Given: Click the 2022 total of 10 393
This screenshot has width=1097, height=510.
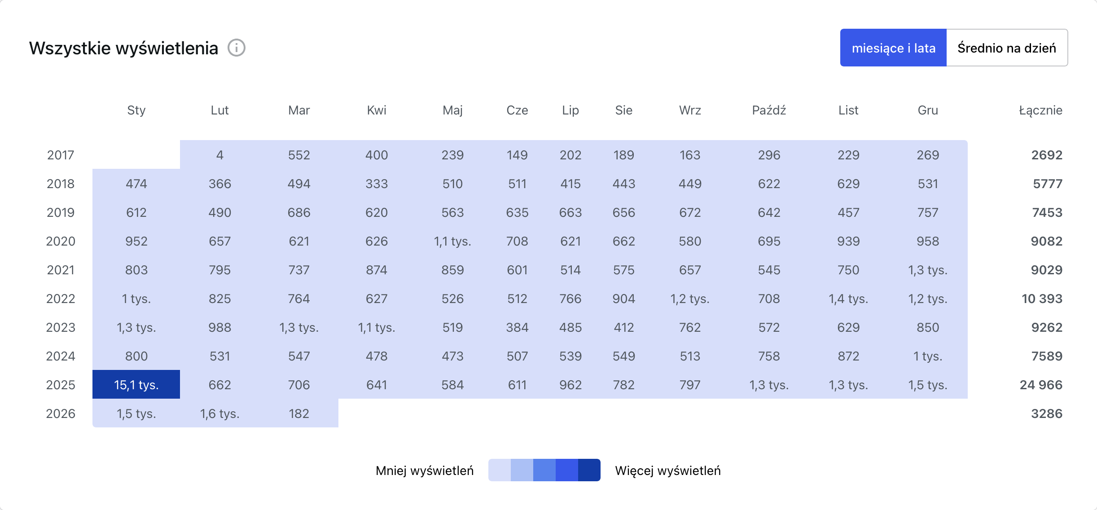Looking at the screenshot, I should click(x=1041, y=299).
